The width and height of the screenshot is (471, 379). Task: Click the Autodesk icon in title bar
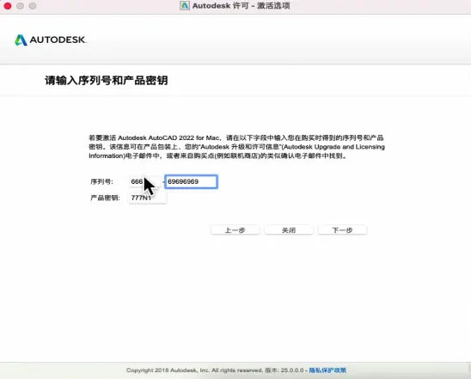(x=185, y=6)
